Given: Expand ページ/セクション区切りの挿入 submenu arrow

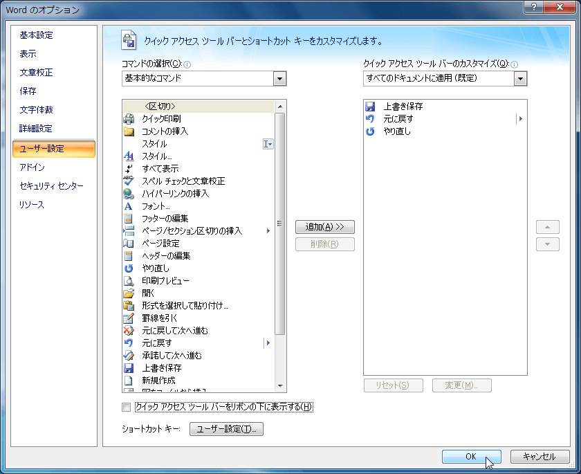Looking at the screenshot, I should pos(268,231).
